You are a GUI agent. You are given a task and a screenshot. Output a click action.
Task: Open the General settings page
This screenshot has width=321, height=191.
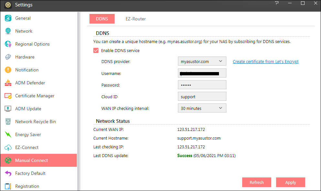[x=38, y=18]
